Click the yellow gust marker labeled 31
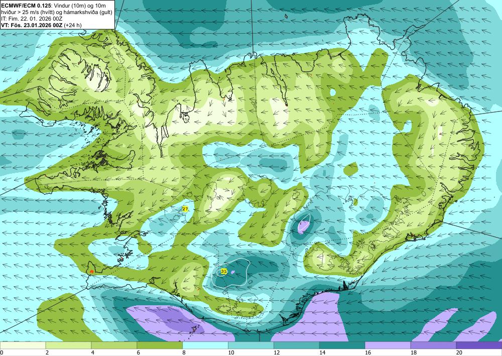This screenshot has height=356, width=502. (224, 271)
